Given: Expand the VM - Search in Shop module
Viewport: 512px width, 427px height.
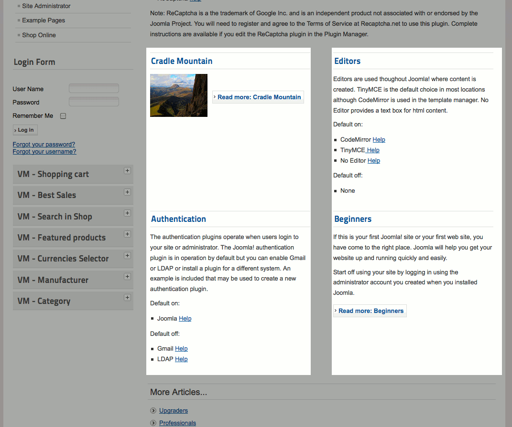Looking at the screenshot, I should 127,213.
